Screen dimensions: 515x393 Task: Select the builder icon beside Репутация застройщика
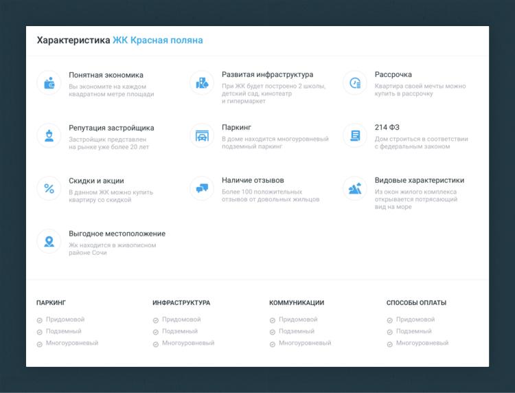tap(49, 135)
